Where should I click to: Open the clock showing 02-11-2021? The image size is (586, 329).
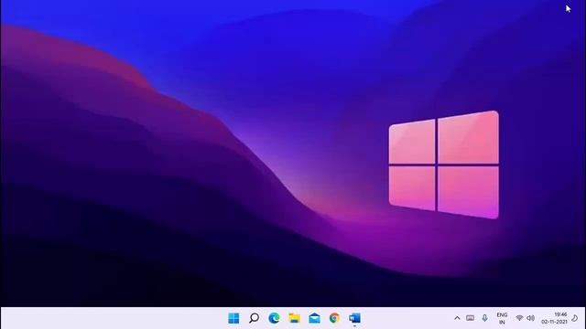pos(554,318)
